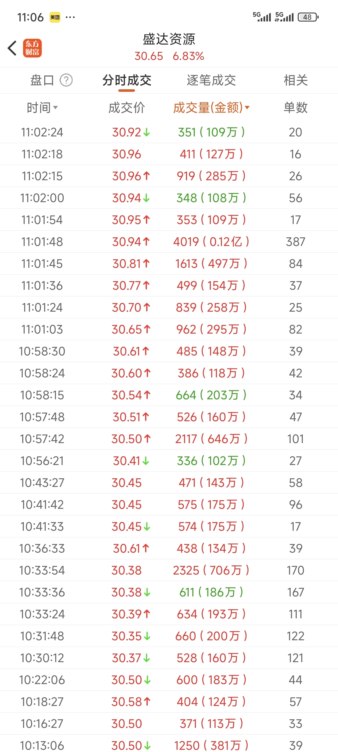Switch to the 盘口 tab
Image resolution: width=338 pixels, height=752 pixels.
[x=42, y=80]
